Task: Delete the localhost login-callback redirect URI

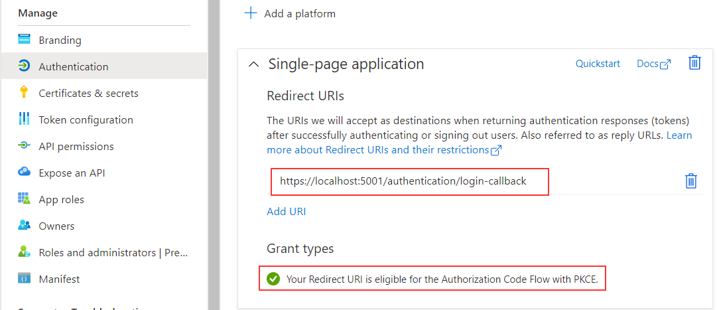Action: (690, 181)
